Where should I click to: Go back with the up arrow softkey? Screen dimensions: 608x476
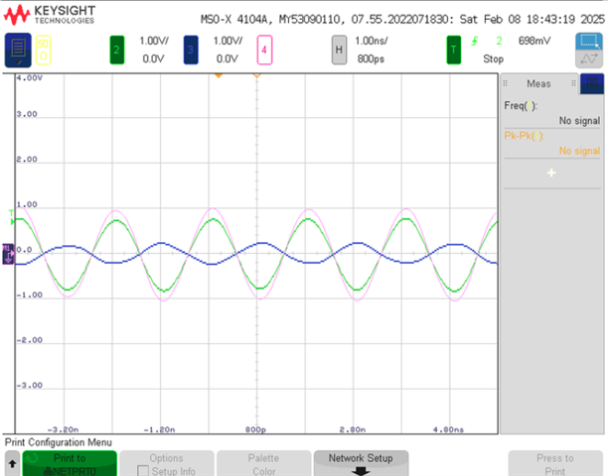(x=12, y=463)
